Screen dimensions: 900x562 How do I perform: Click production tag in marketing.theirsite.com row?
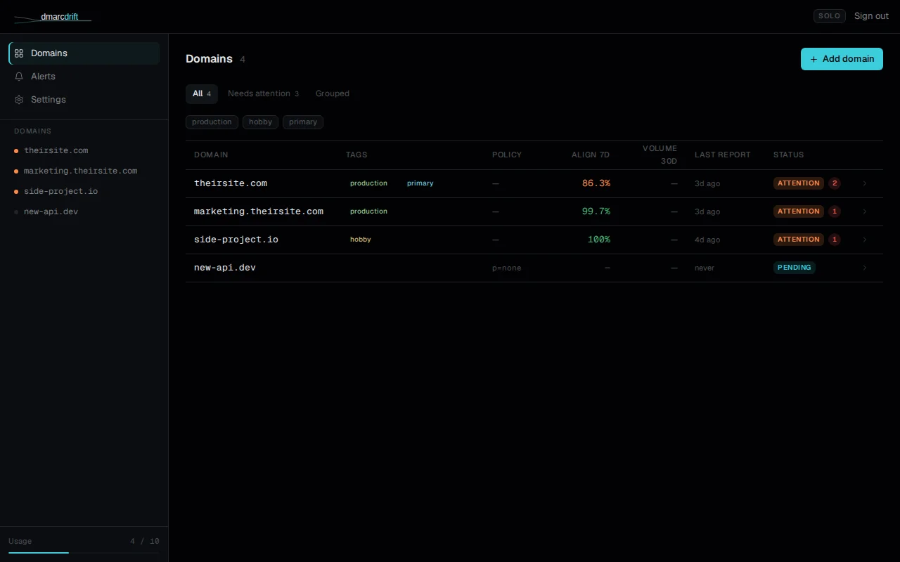click(368, 211)
